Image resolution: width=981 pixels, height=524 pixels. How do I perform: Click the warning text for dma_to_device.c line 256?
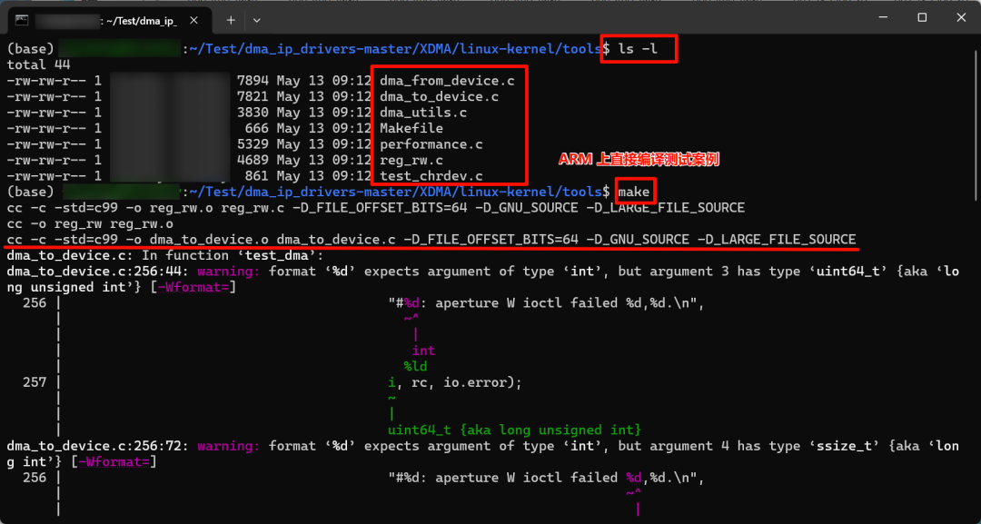click(x=227, y=271)
